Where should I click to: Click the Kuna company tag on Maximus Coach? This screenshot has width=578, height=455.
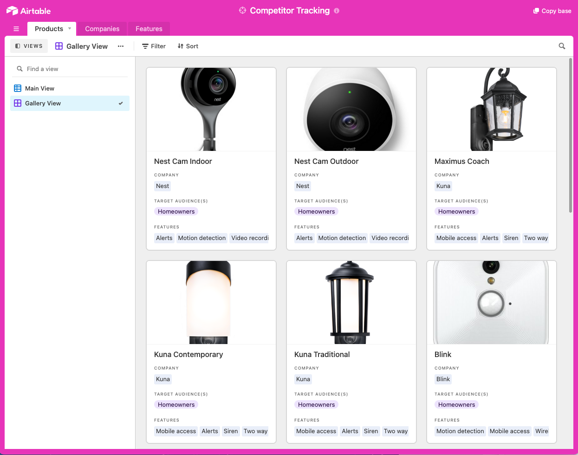[443, 186]
